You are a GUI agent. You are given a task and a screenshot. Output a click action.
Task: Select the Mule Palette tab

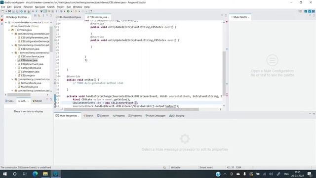point(240,17)
